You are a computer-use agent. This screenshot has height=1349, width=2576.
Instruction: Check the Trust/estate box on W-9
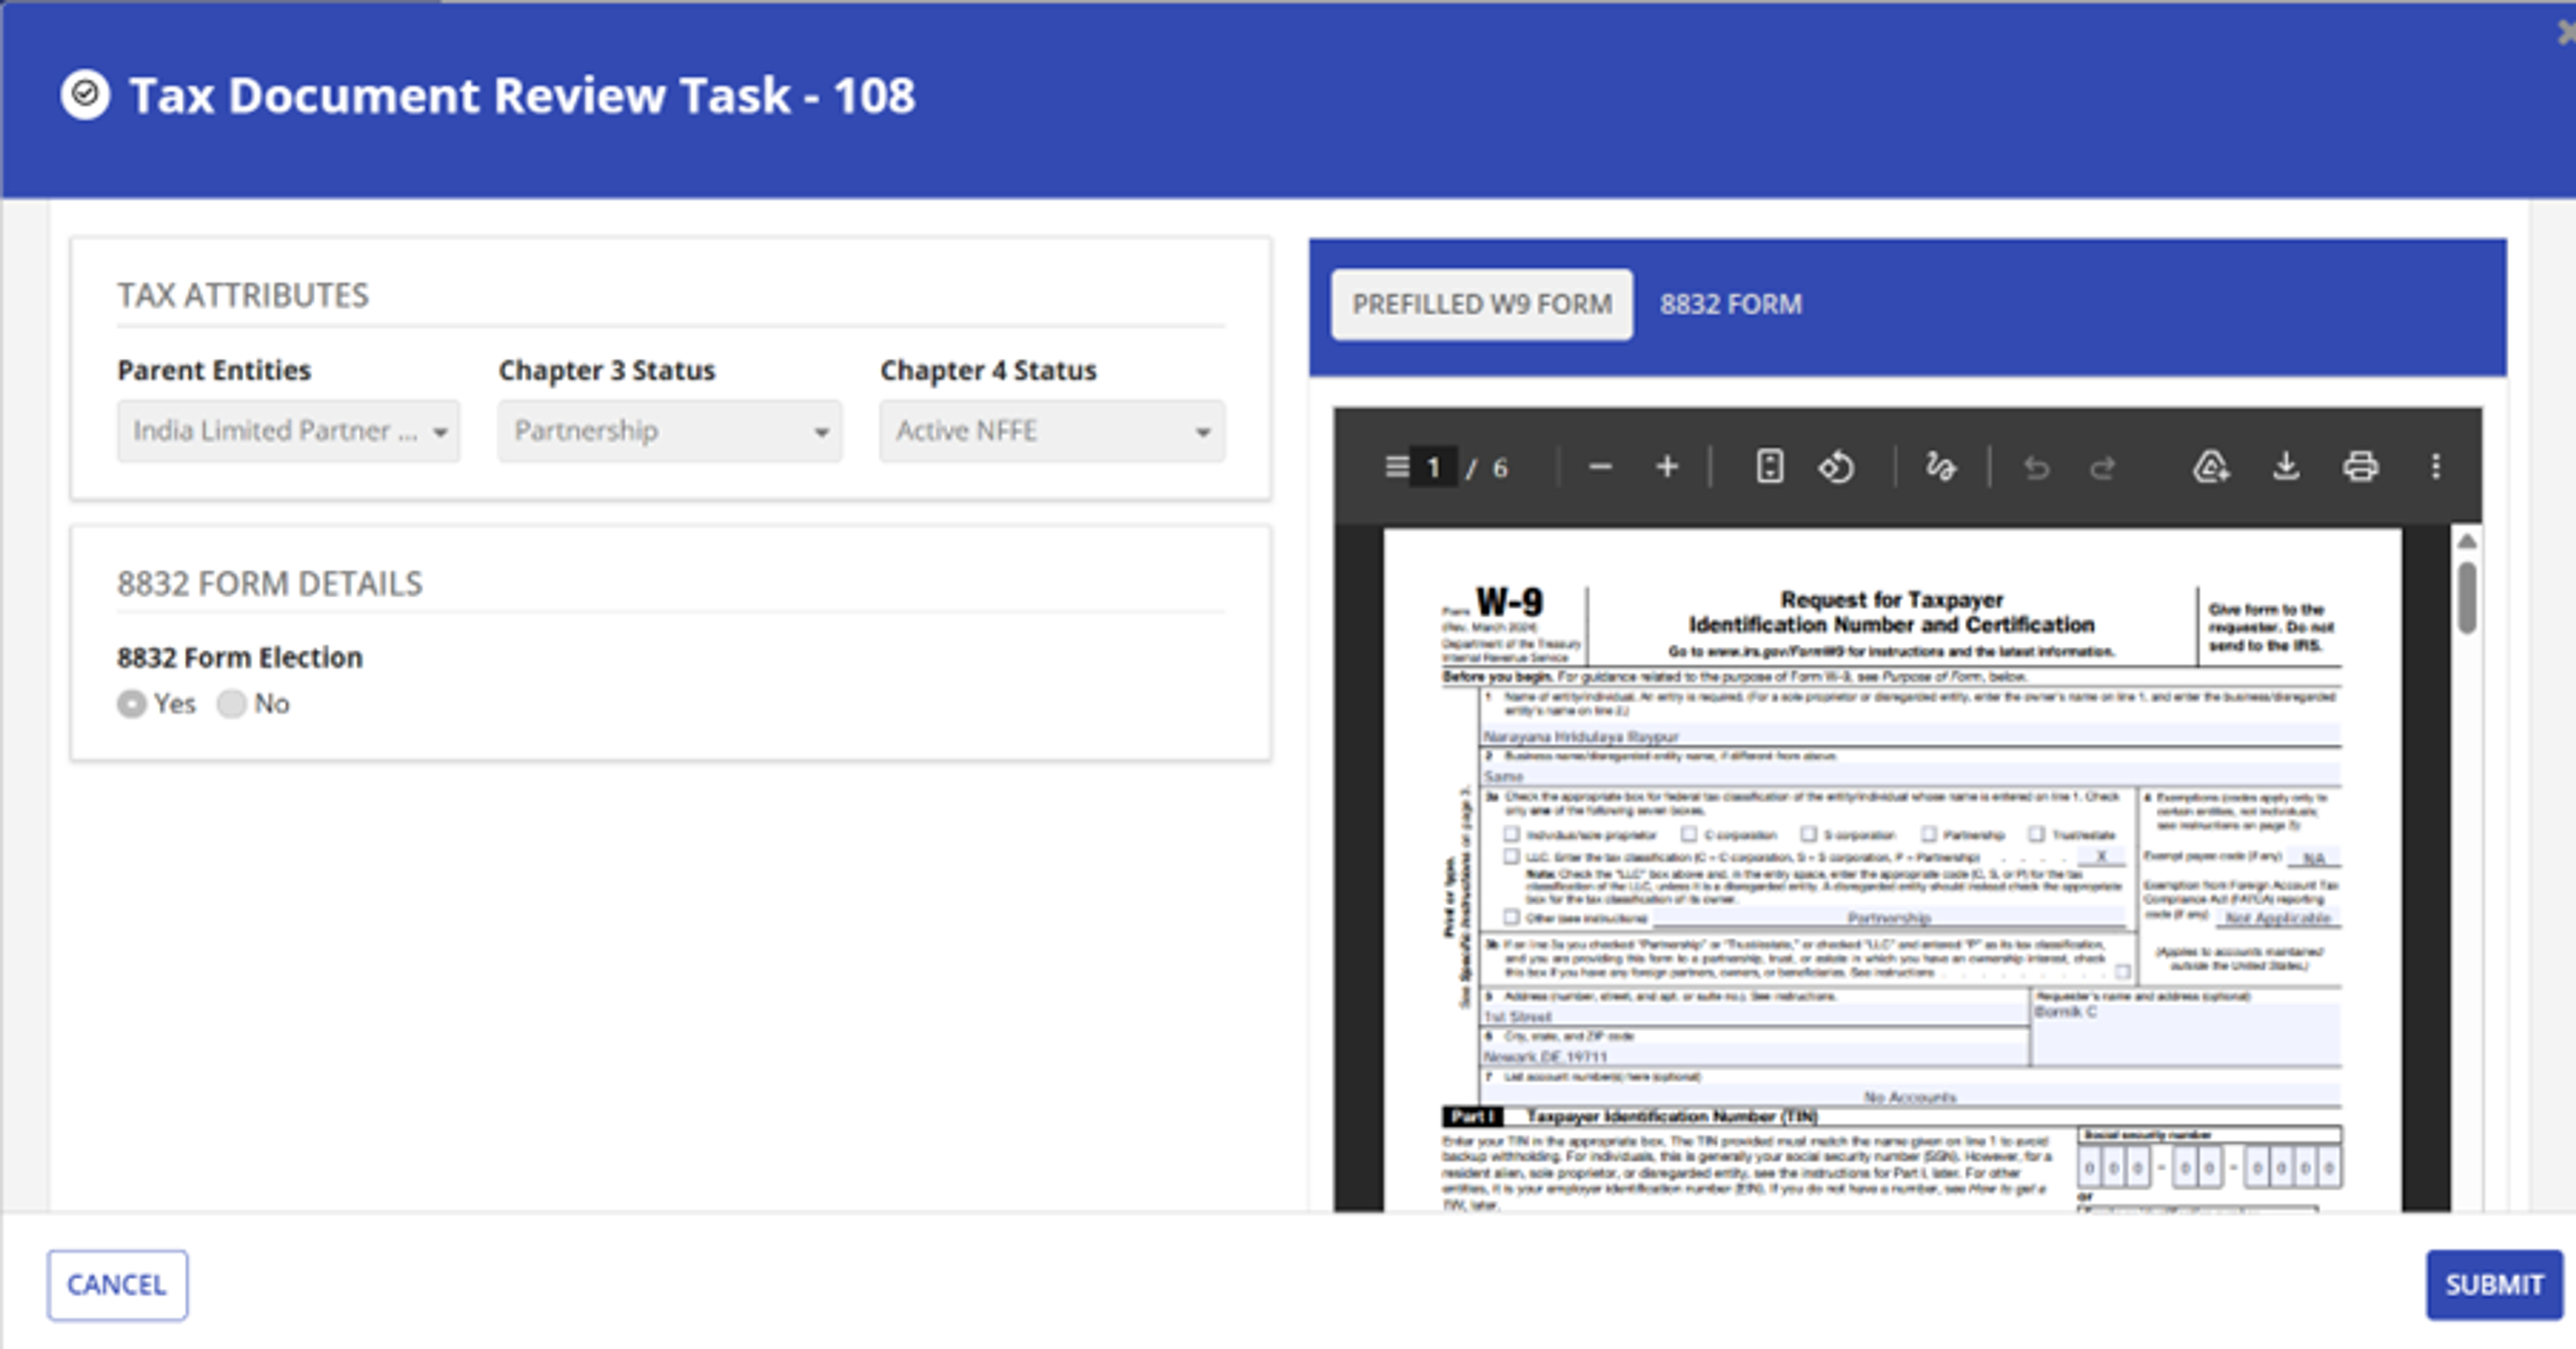click(2037, 834)
